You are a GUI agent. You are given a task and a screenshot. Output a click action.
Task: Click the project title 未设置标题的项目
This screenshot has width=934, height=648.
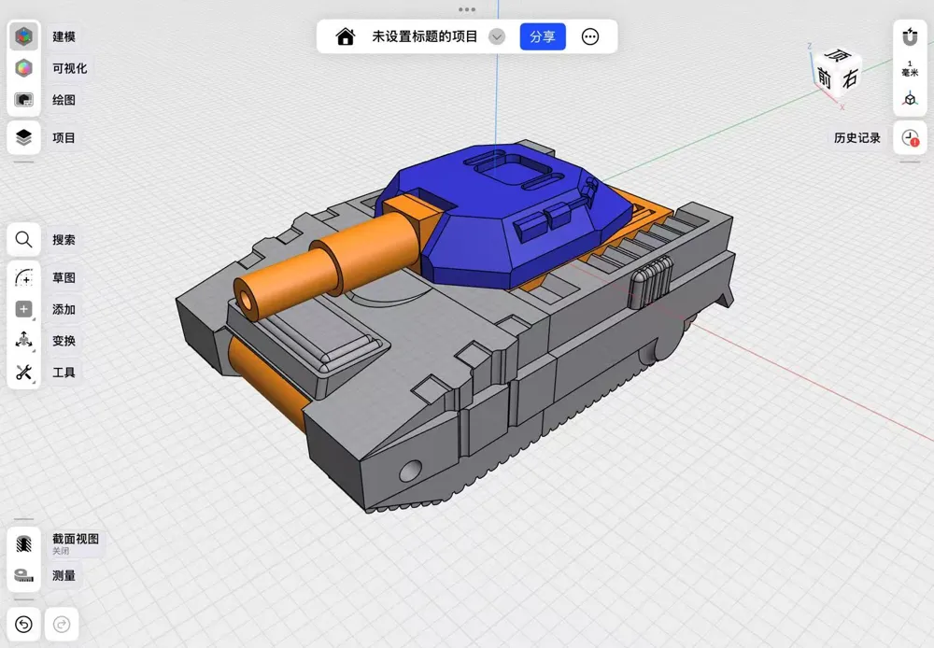point(425,37)
